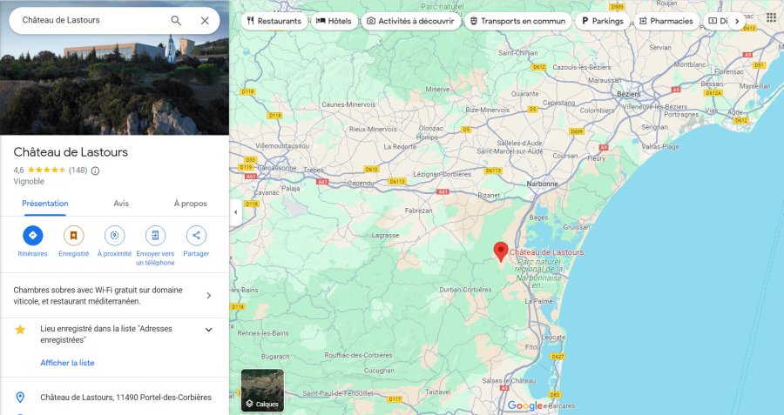Viewport: 784px width, 415px height.
Task: Click the Salses-le-Château map label
Action: coord(509,380)
